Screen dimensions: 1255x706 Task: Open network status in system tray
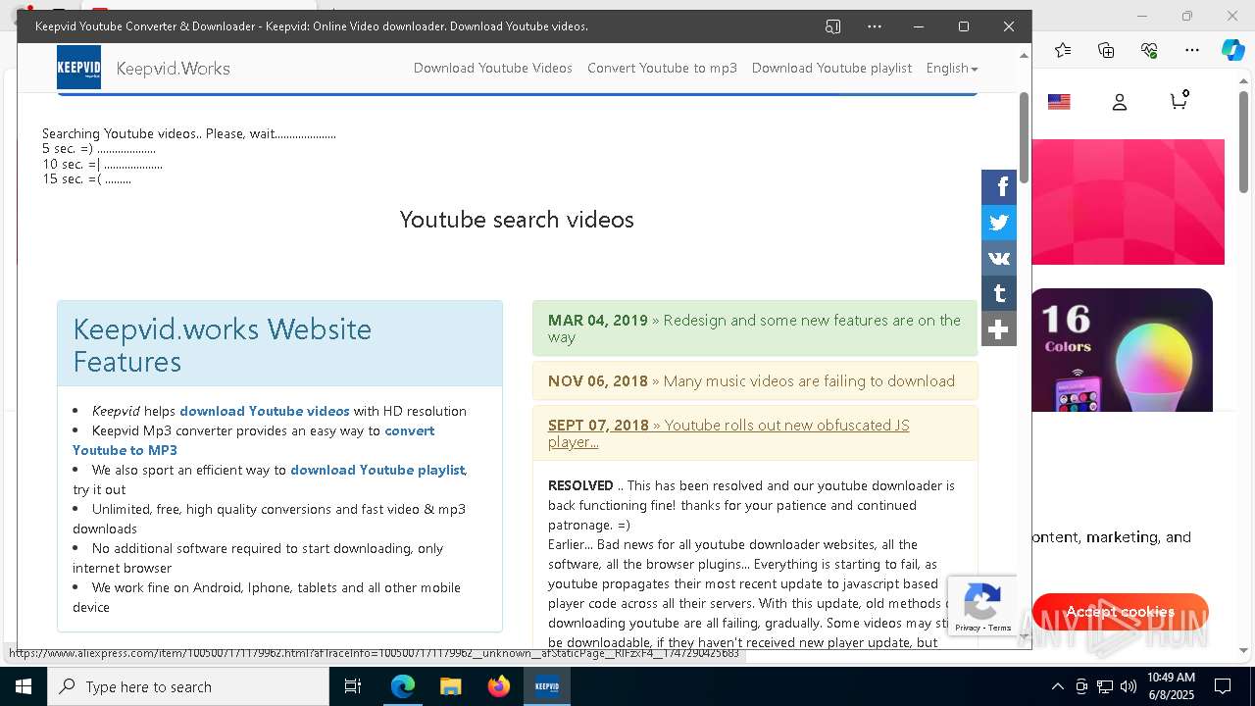pos(1105,686)
